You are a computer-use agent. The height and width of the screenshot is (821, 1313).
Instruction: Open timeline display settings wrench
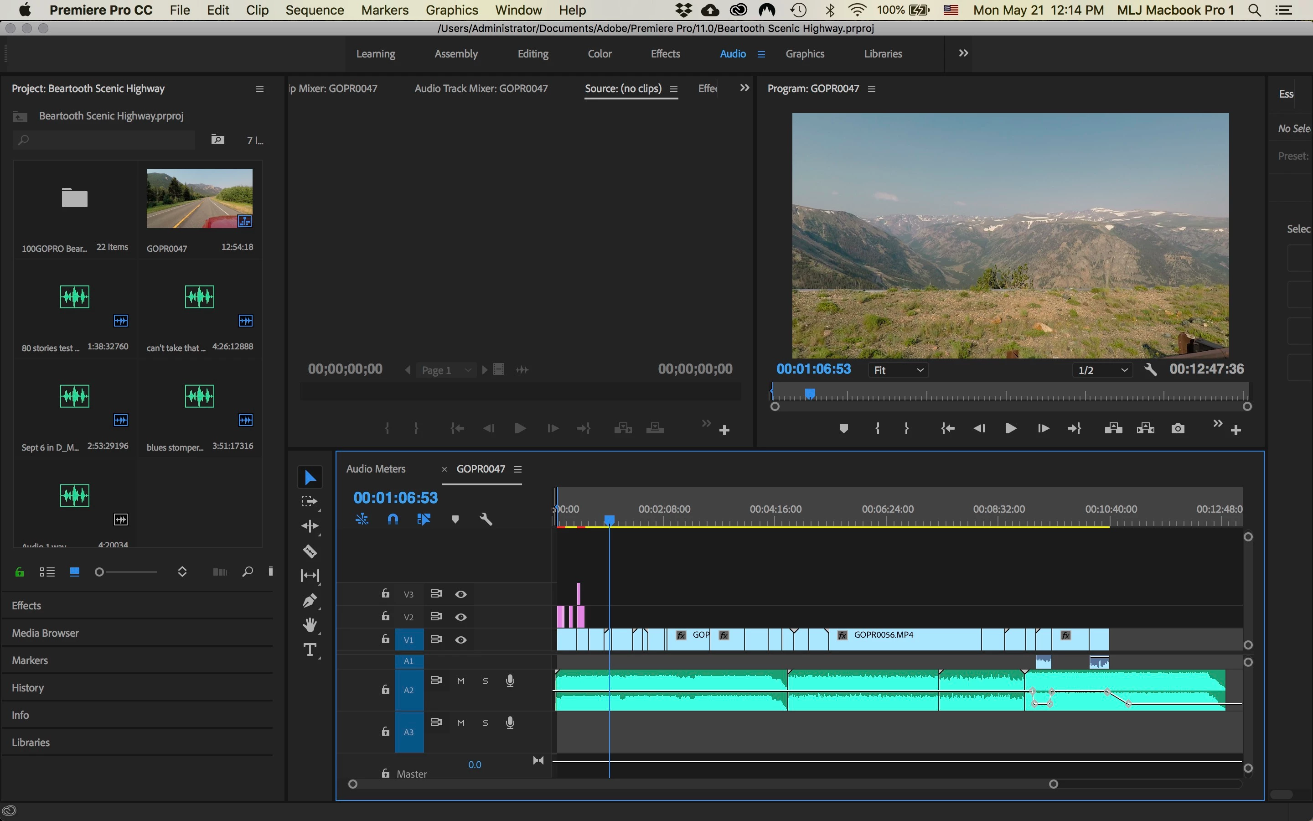point(486,520)
